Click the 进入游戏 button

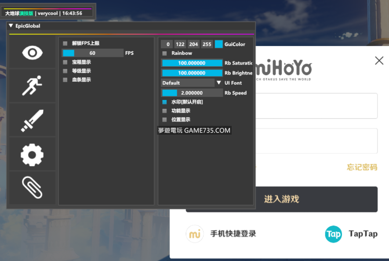(281, 199)
